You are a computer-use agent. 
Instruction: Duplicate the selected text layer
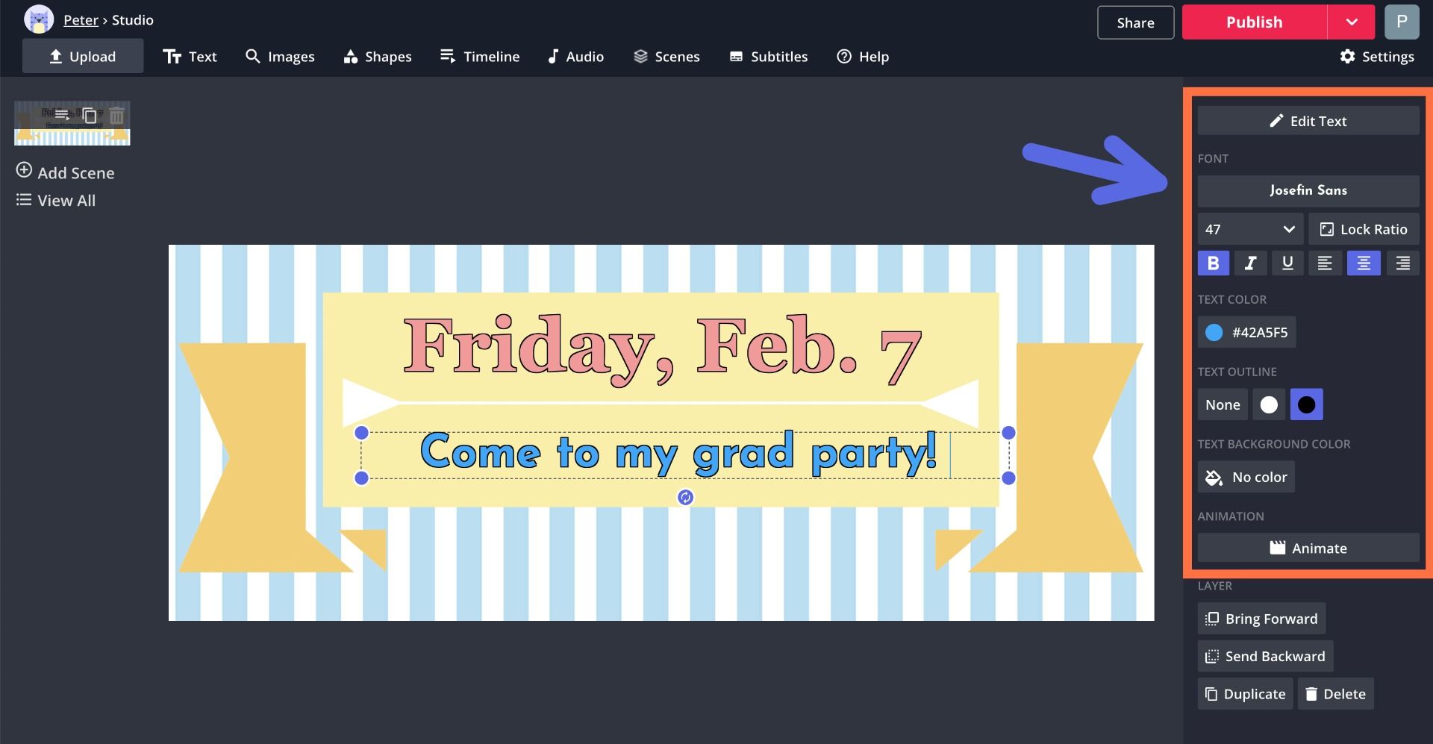[1245, 694]
